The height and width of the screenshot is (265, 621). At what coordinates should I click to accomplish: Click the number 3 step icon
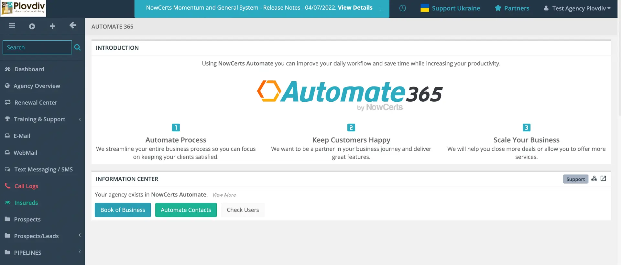(527, 127)
